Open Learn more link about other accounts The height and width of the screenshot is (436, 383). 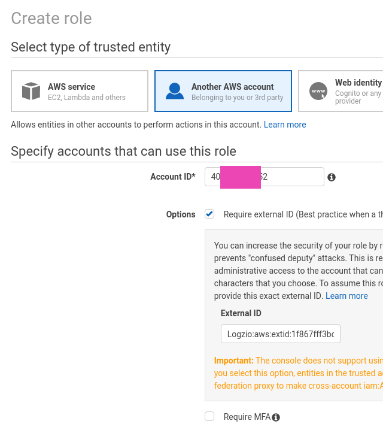pyautogui.click(x=285, y=125)
